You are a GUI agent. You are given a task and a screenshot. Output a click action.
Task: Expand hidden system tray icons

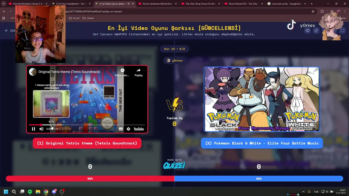click(x=303, y=192)
